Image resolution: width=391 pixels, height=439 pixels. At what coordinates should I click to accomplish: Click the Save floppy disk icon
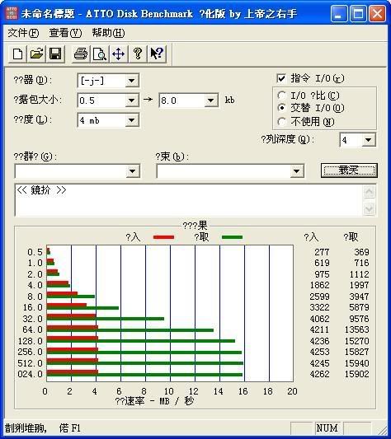(55, 54)
